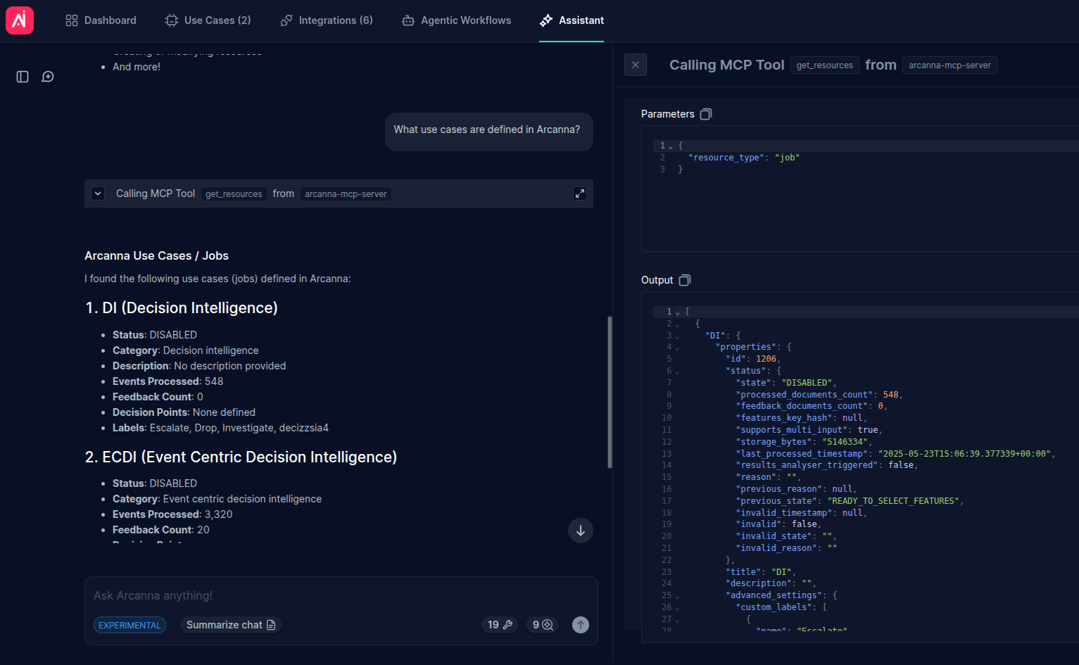Click heading "1. DI (Decision Intelligence)"
Viewport: 1079px width, 665px height.
(182, 308)
